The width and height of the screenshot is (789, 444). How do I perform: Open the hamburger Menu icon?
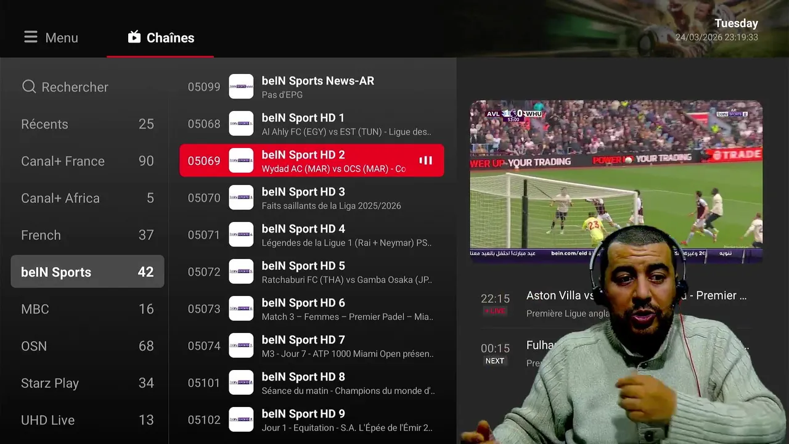pyautogui.click(x=31, y=38)
